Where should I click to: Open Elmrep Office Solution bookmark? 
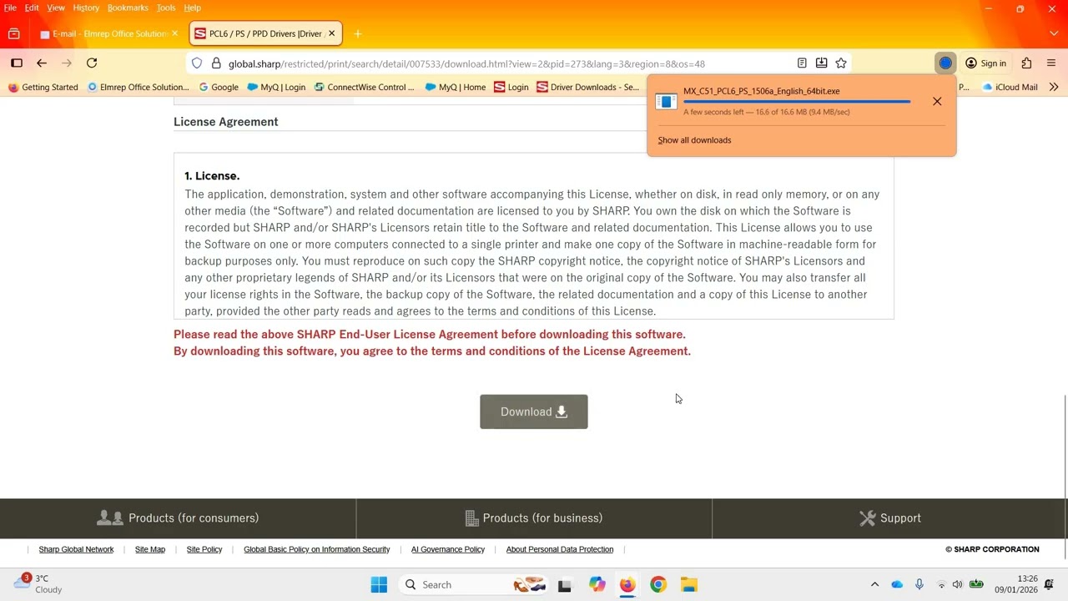138,87
